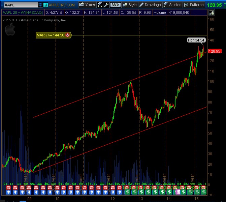
Task: Open the Wk timeframe selector
Action: 116,5
